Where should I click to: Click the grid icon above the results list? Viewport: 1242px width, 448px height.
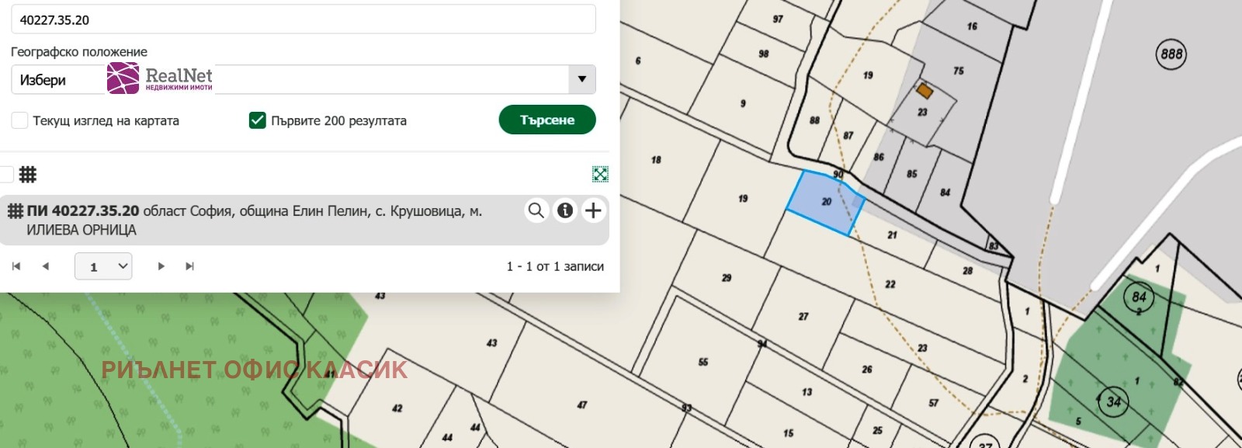[x=28, y=174]
